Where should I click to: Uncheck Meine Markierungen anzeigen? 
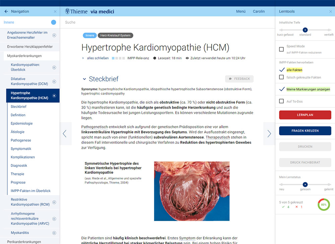click(282, 89)
